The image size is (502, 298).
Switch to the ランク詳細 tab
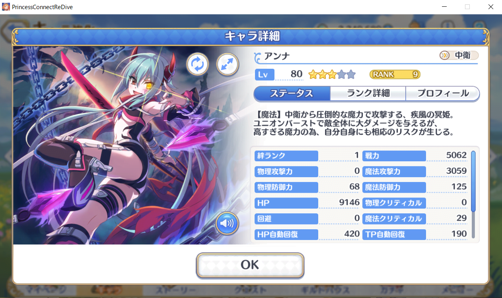(368, 94)
